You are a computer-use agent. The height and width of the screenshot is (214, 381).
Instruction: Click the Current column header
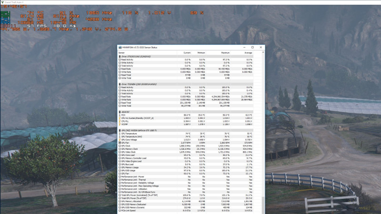point(184,53)
